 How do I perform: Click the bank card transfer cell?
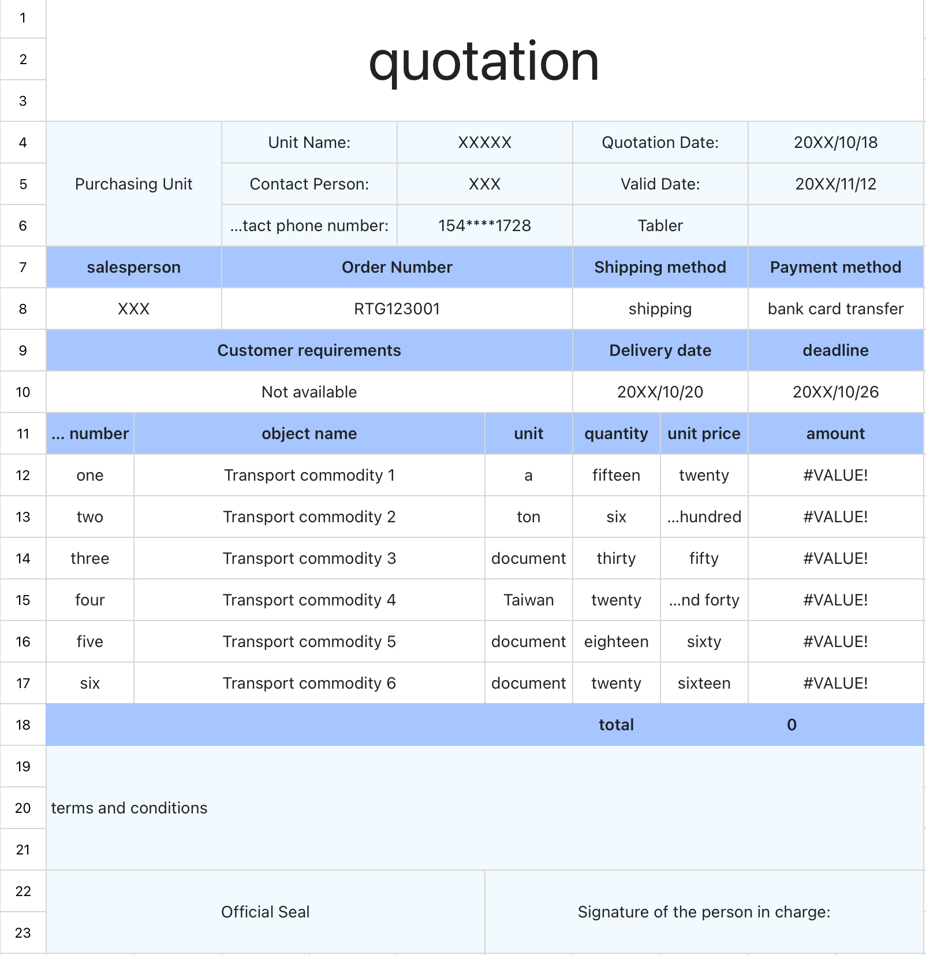(x=836, y=309)
